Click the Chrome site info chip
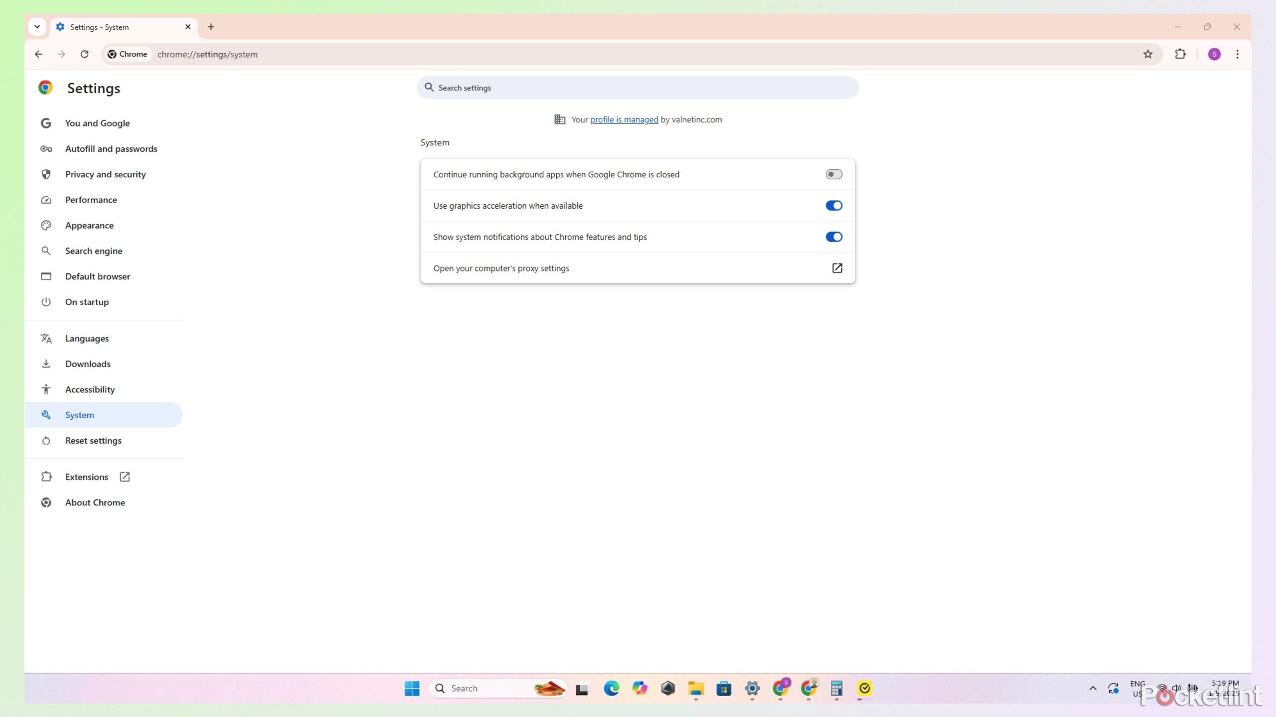This screenshot has height=717, width=1276. tap(128, 54)
